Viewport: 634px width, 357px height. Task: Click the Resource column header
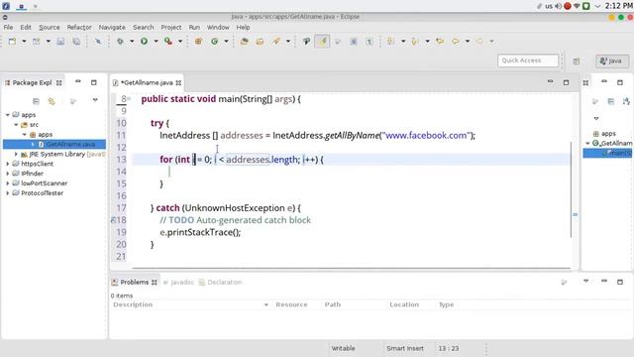click(291, 304)
